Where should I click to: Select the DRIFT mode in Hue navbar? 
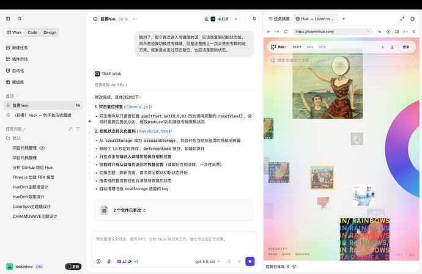click(297, 47)
